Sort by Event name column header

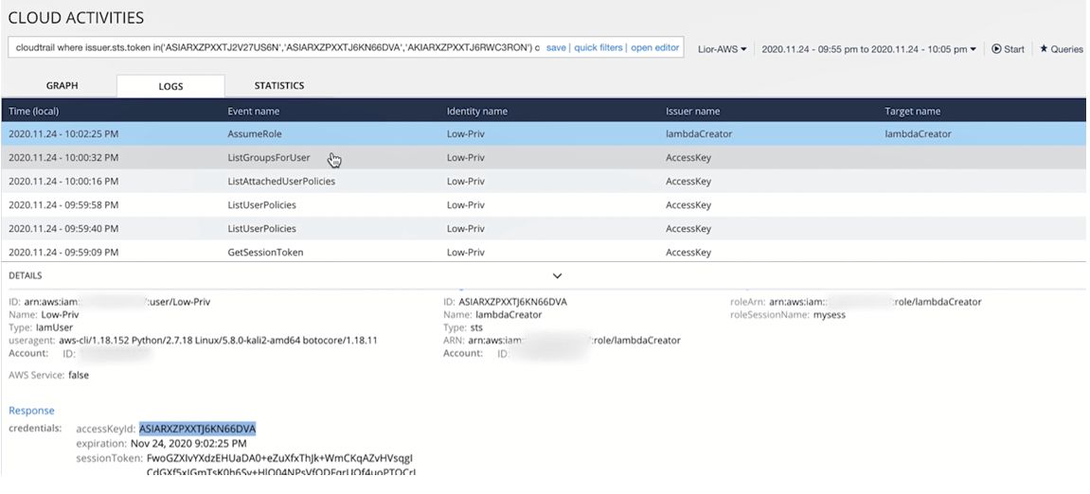point(254,112)
